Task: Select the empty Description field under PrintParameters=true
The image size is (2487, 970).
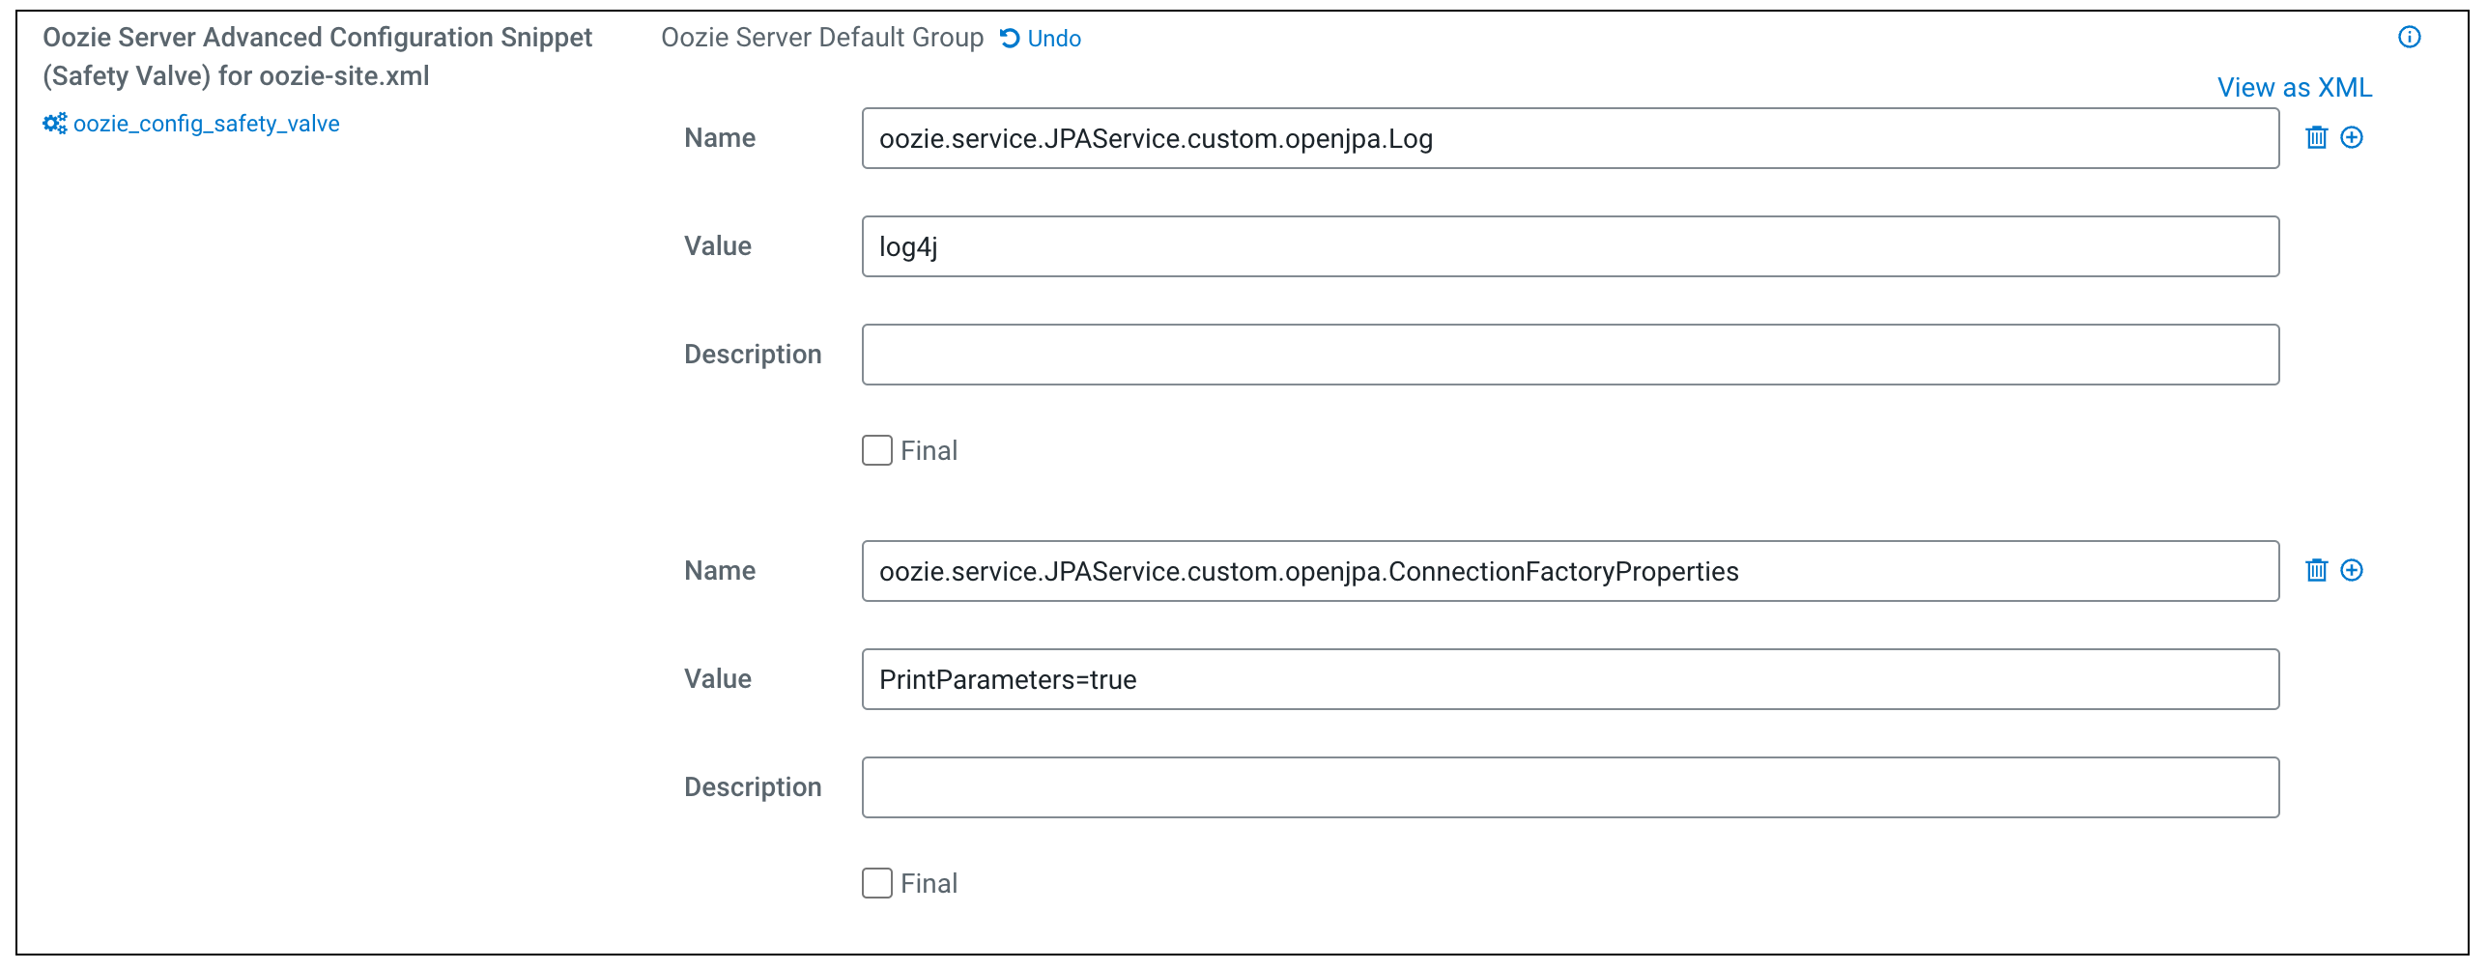Action: pyautogui.click(x=1570, y=787)
